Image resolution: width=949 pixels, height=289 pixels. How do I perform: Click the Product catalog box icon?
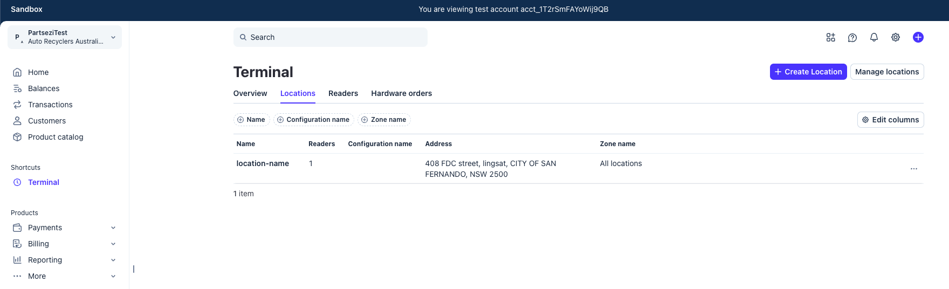click(17, 137)
